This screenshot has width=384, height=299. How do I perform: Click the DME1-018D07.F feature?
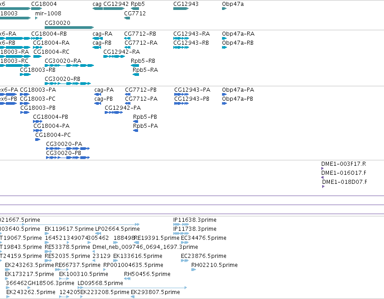pos(345,182)
